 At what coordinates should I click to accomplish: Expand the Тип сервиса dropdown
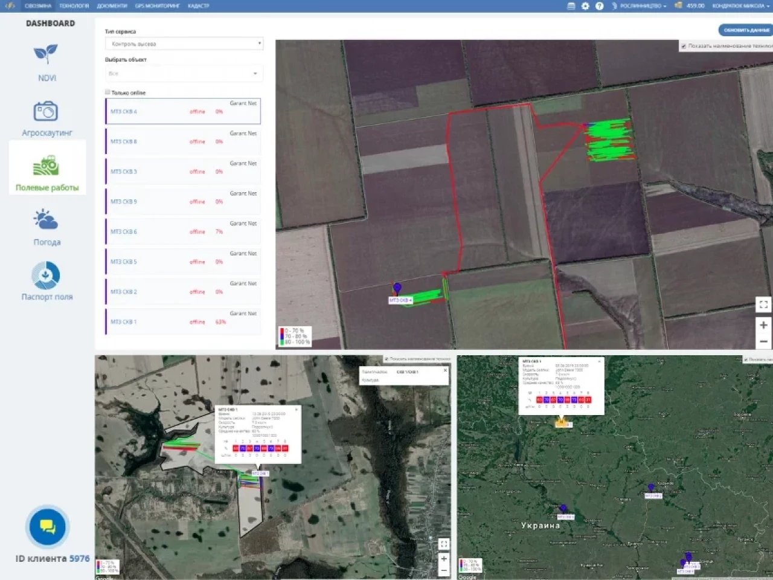pyautogui.click(x=184, y=43)
